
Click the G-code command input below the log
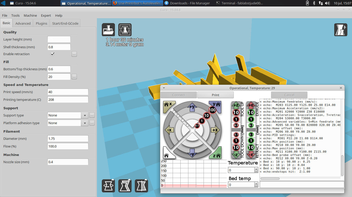302,184
